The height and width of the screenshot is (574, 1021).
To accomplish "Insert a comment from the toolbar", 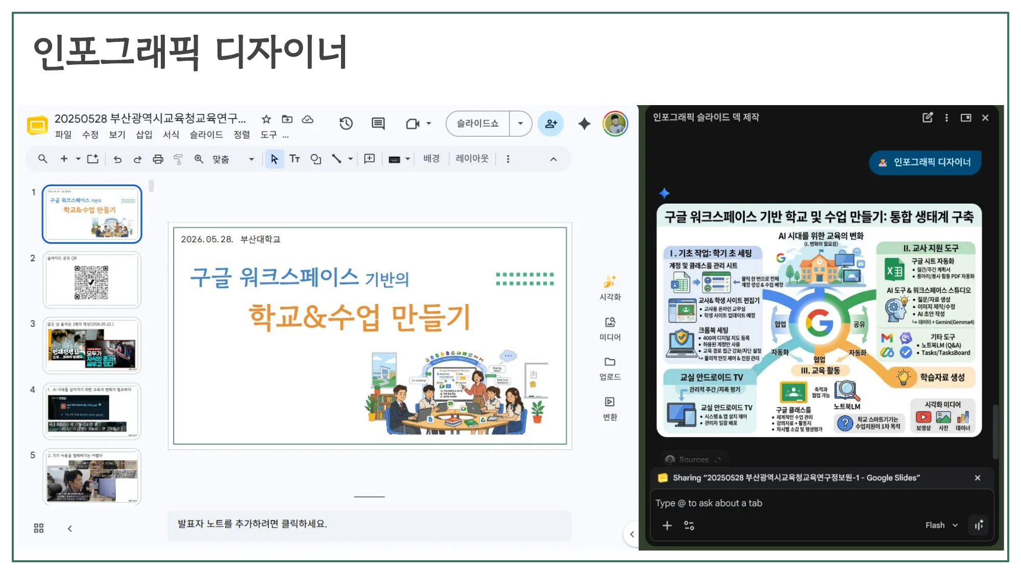I will coord(370,159).
